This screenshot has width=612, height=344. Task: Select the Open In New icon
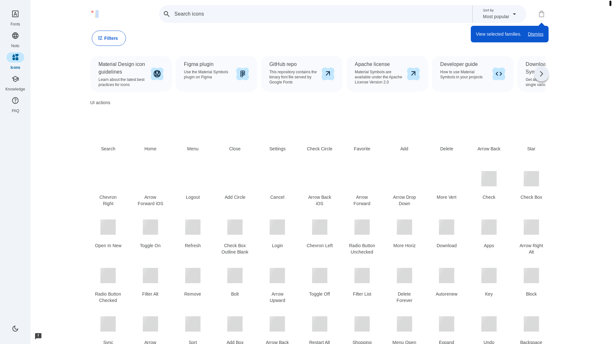pos(108,227)
